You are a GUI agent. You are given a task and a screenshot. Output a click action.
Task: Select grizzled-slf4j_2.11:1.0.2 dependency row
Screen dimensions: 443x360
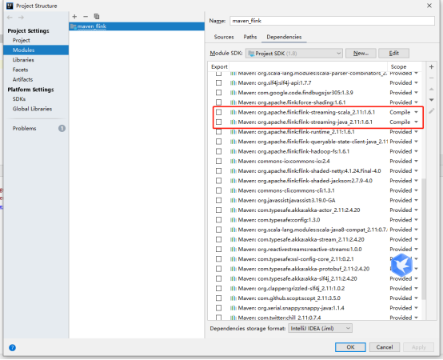click(x=315, y=289)
